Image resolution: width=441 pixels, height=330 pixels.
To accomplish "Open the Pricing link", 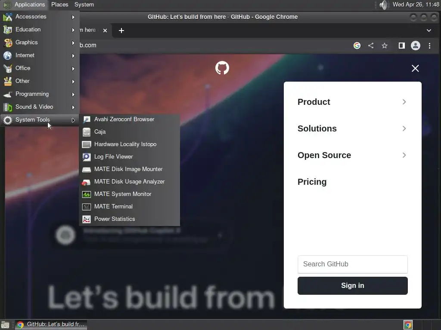I will pos(312,182).
